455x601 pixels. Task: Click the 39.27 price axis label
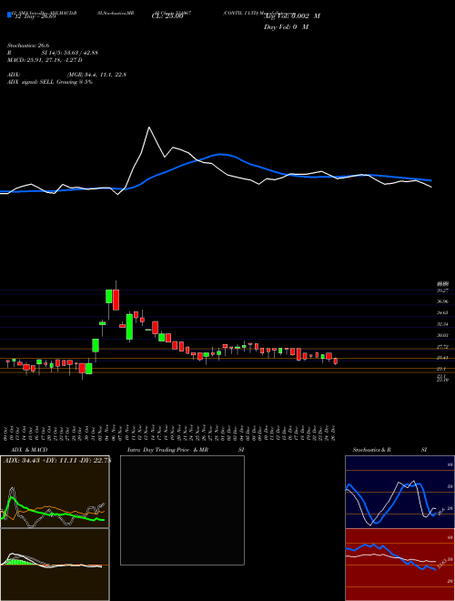pos(442,290)
